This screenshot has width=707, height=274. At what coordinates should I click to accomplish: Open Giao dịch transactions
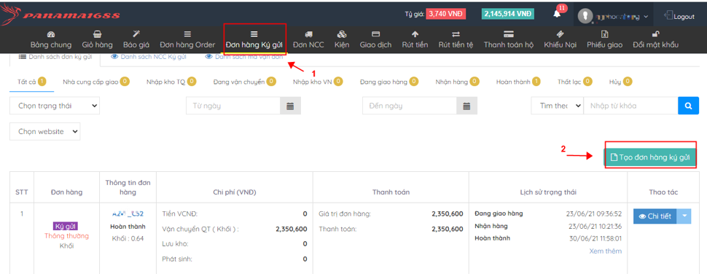(x=375, y=39)
